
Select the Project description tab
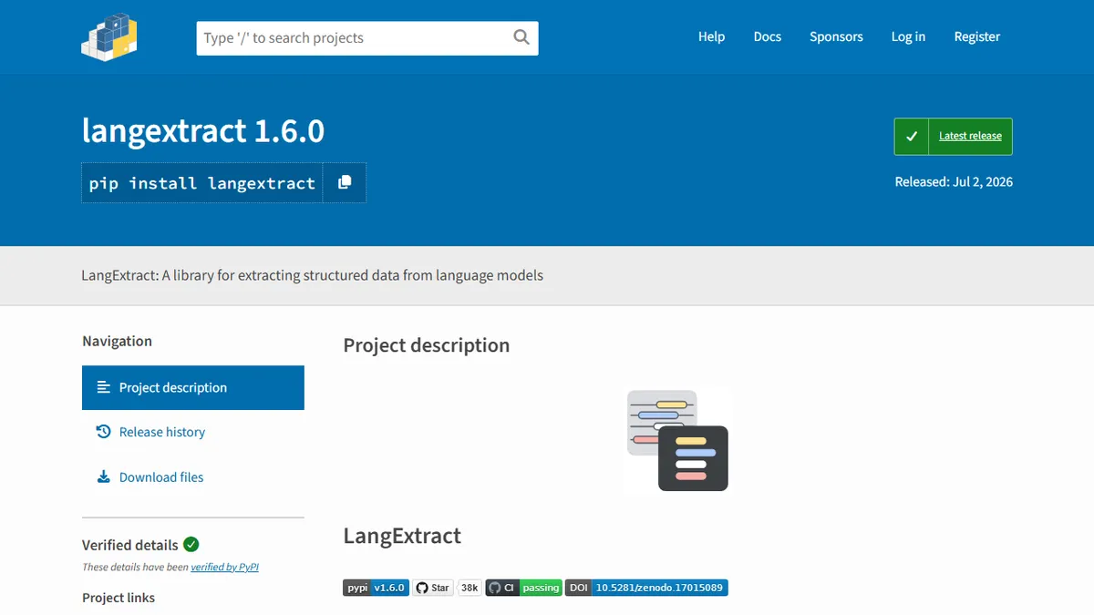point(193,387)
